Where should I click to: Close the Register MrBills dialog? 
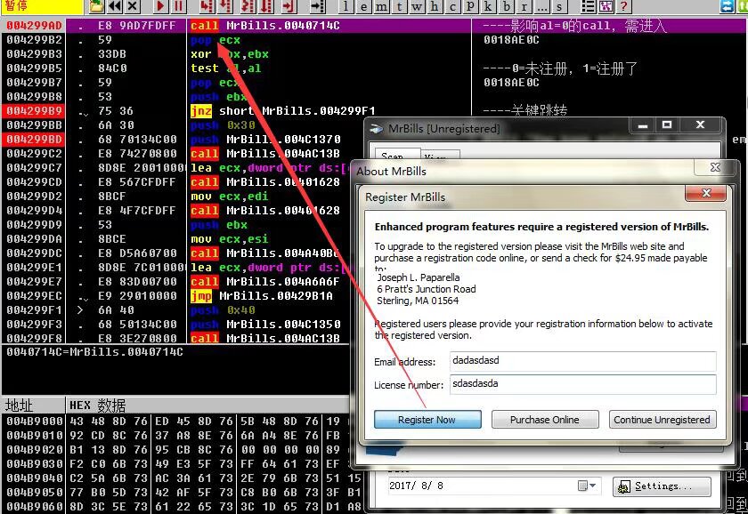[x=706, y=193]
